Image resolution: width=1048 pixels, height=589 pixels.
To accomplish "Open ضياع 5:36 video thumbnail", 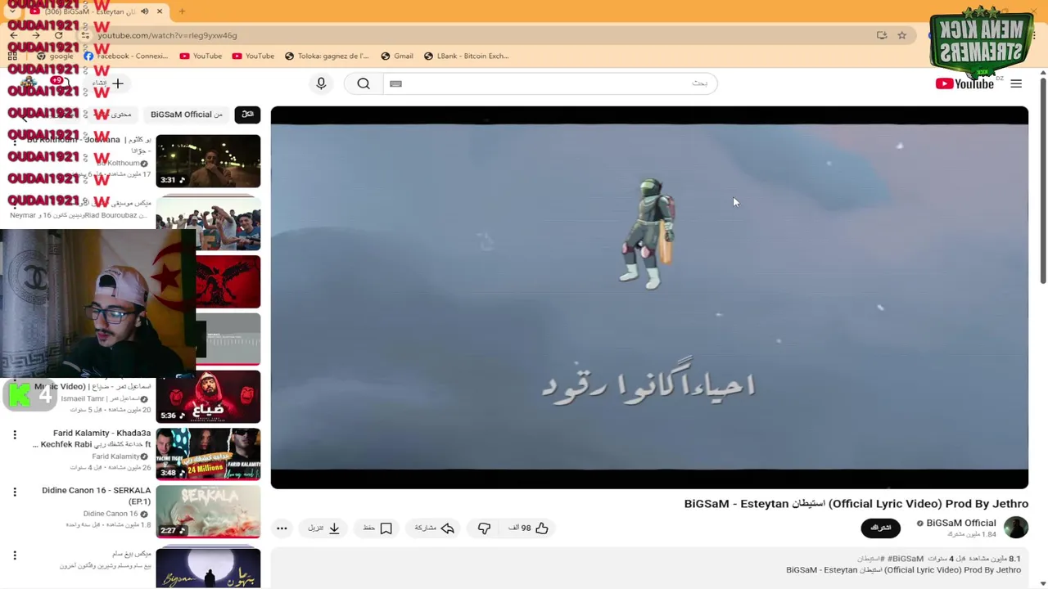I will [x=208, y=397].
